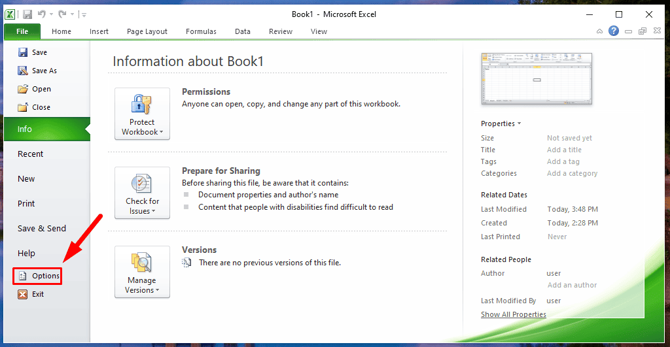Open the Excel Help question mark icon

(x=613, y=31)
